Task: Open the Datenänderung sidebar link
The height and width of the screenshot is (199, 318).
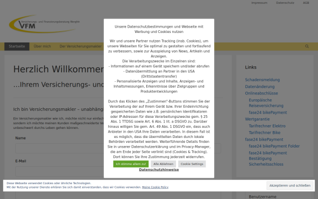Action: click(x=260, y=86)
